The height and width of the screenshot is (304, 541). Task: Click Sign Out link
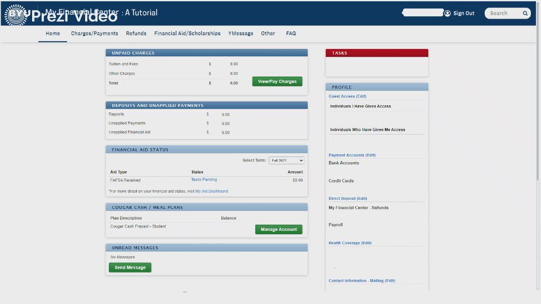click(464, 14)
